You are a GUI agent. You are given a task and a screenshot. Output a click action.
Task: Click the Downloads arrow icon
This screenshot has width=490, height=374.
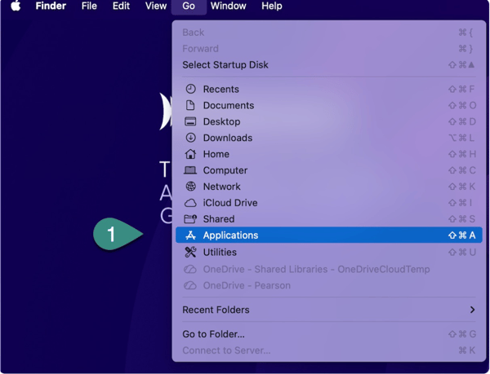[x=190, y=138]
